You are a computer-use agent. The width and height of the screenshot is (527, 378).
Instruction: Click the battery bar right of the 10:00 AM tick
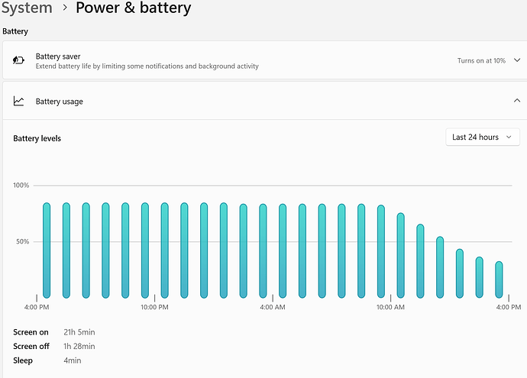[x=401, y=255]
